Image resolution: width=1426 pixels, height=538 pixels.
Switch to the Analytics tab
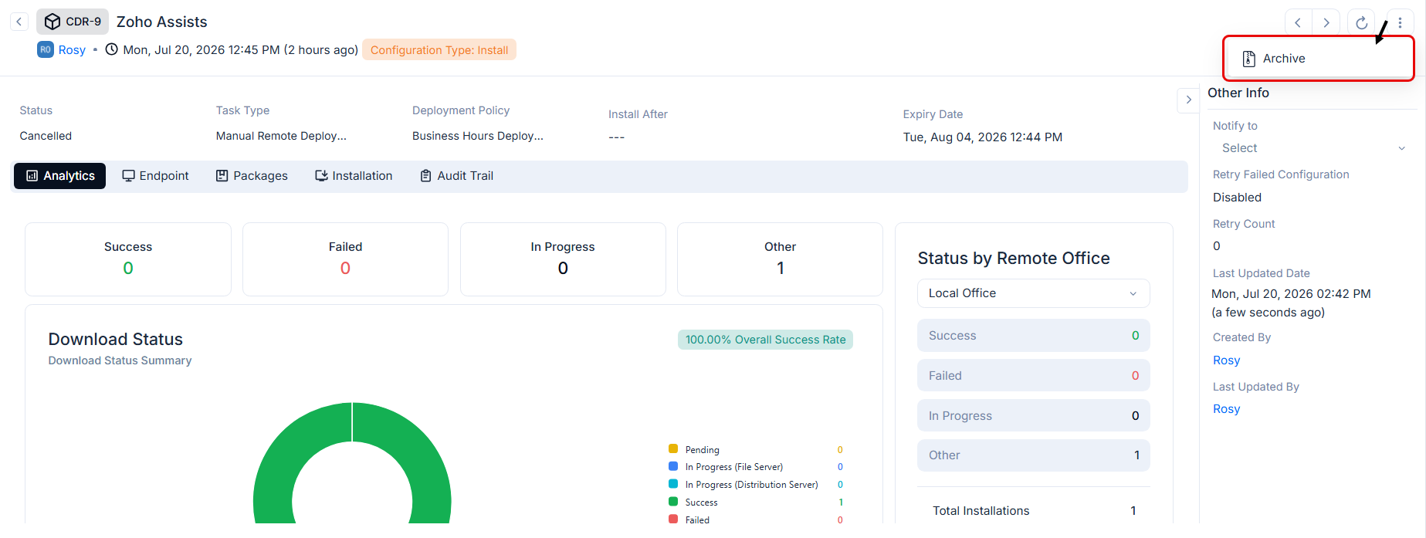click(x=60, y=176)
